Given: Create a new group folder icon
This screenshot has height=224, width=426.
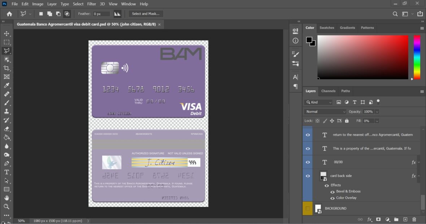Looking at the screenshot, I should tap(396, 219).
